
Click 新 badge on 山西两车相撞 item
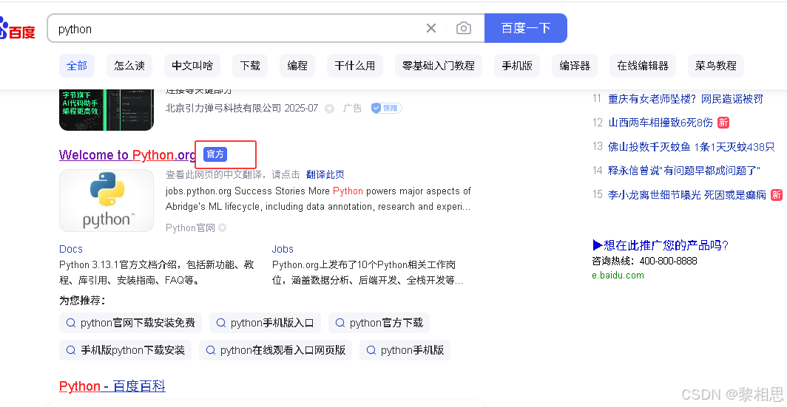[723, 123]
